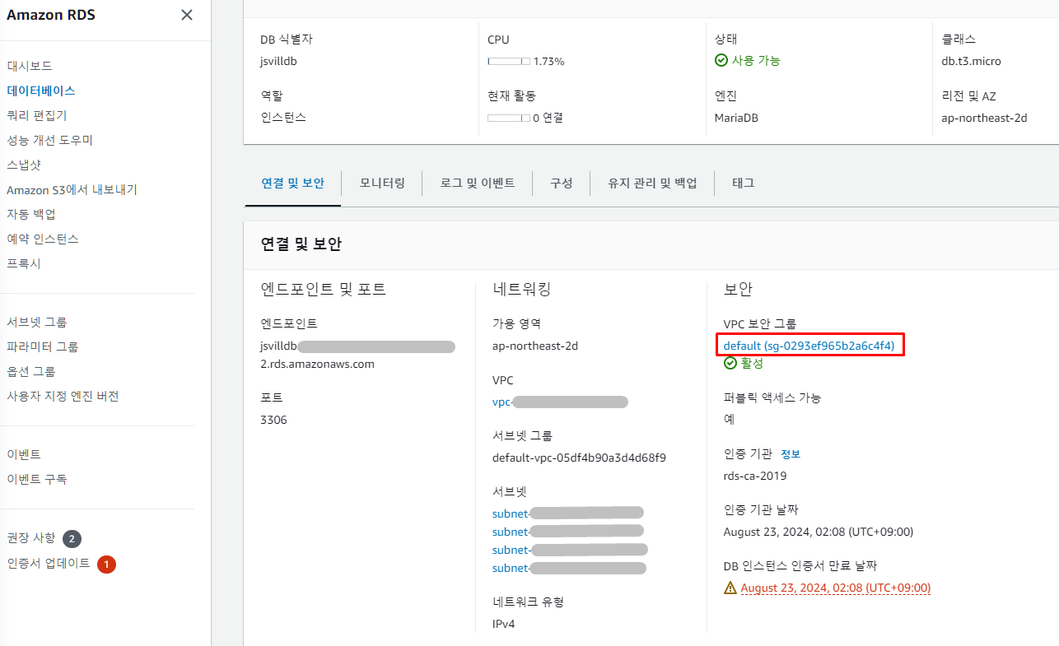Screen dimensions: 1059x646
Task: Click the red certificate expiration date link
Action: (x=836, y=588)
